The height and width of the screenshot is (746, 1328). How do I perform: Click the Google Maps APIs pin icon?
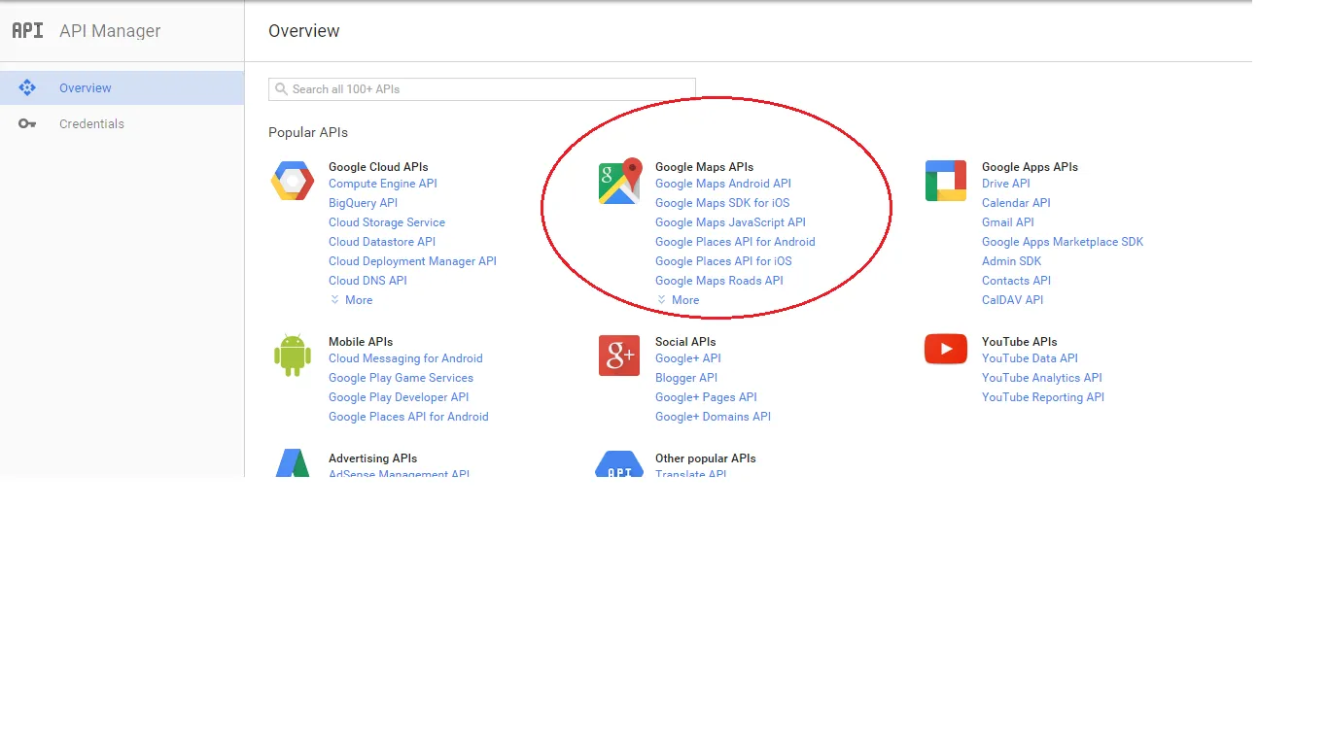(x=619, y=182)
